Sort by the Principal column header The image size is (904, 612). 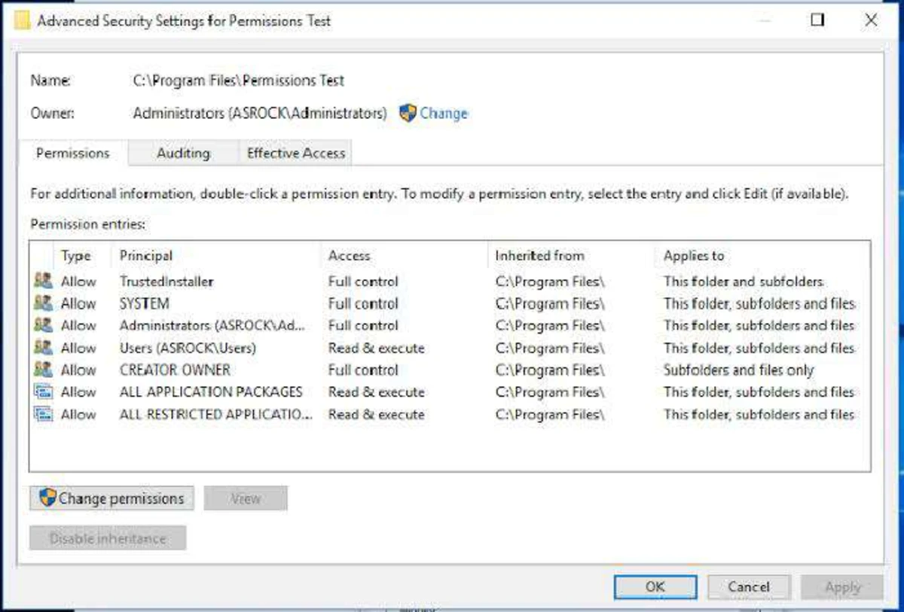tap(146, 256)
